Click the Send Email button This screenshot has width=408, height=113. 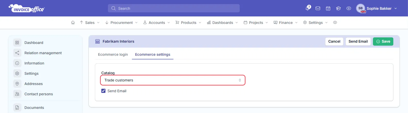pos(358,41)
